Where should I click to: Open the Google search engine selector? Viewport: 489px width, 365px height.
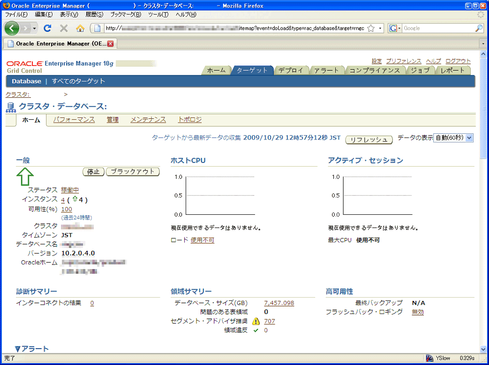pyautogui.click(x=394, y=29)
